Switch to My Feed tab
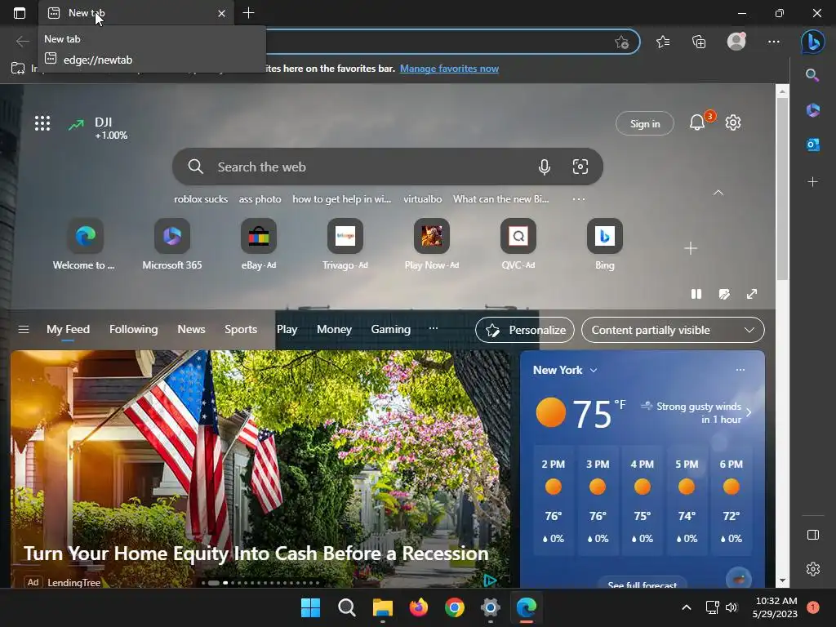836x627 pixels. (x=68, y=330)
